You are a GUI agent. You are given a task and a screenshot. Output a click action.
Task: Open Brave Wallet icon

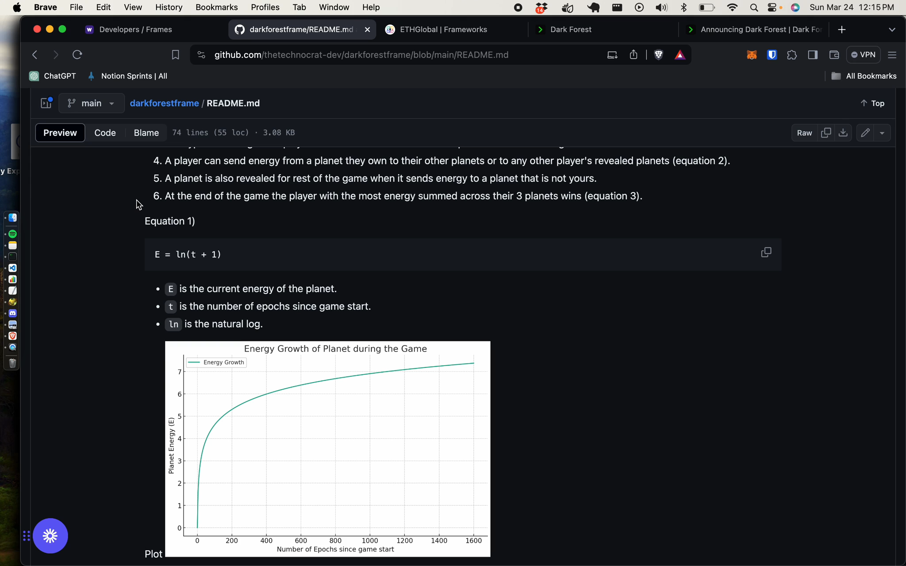click(x=834, y=55)
